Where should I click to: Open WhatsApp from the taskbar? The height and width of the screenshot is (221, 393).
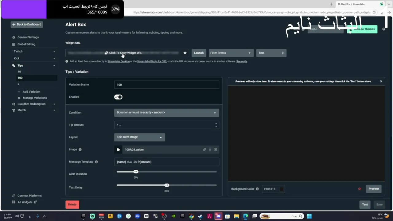[x=128, y=216]
